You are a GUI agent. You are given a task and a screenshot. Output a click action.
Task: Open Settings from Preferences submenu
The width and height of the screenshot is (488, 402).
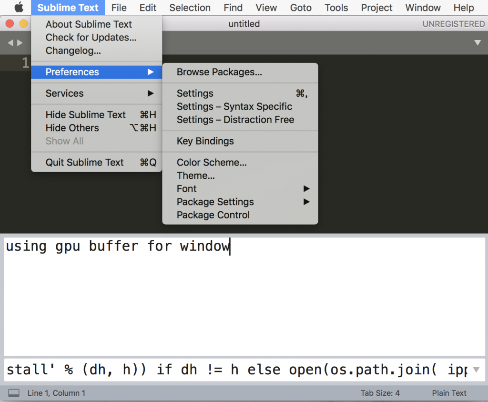240,93
